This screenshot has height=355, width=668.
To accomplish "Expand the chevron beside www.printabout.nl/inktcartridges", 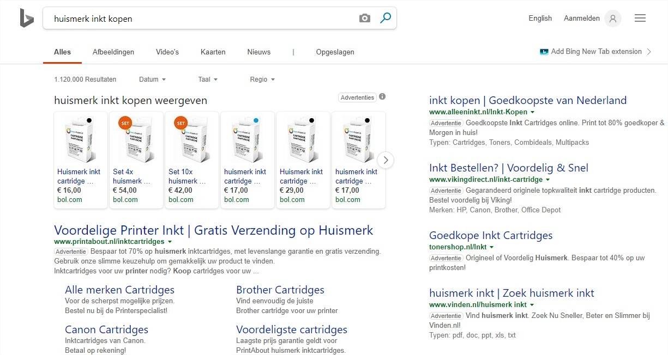I will point(170,241).
